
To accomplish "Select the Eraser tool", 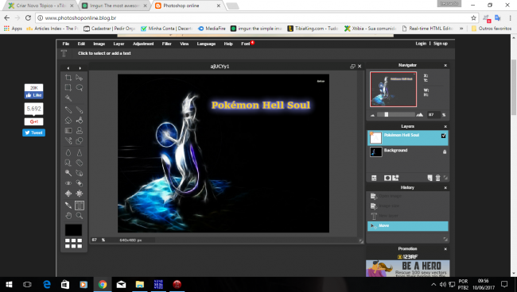I will pyautogui.click(x=68, y=121).
